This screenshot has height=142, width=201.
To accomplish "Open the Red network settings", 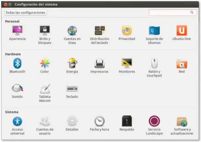I will tap(182, 64).
